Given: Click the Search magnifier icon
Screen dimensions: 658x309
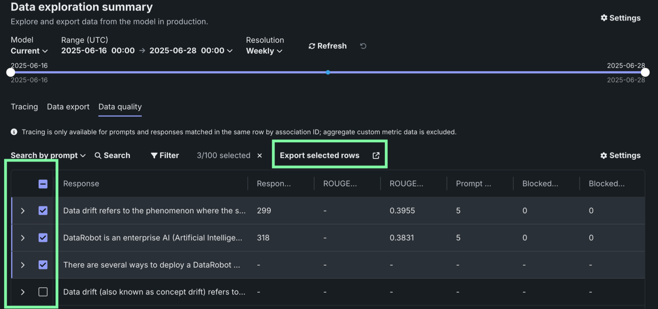Looking at the screenshot, I should pos(98,155).
